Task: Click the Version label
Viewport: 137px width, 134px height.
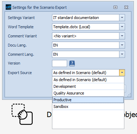Action: [14, 63]
